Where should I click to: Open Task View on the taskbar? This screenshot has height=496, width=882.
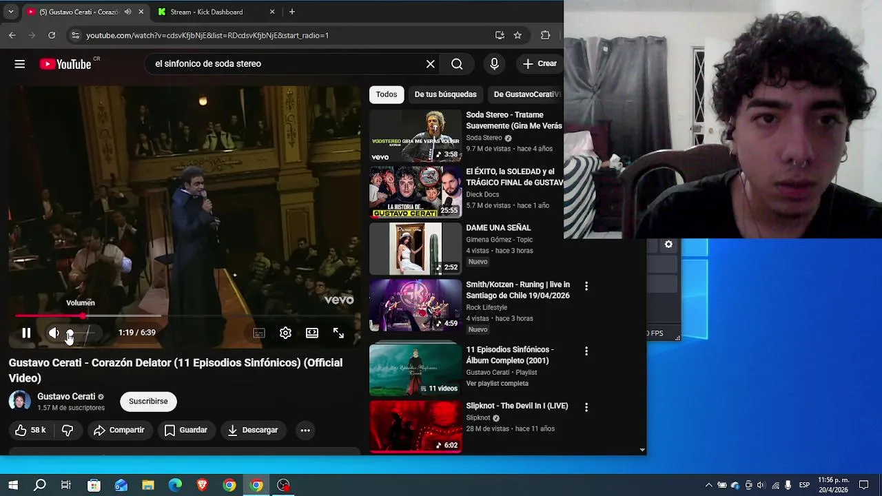point(66,486)
